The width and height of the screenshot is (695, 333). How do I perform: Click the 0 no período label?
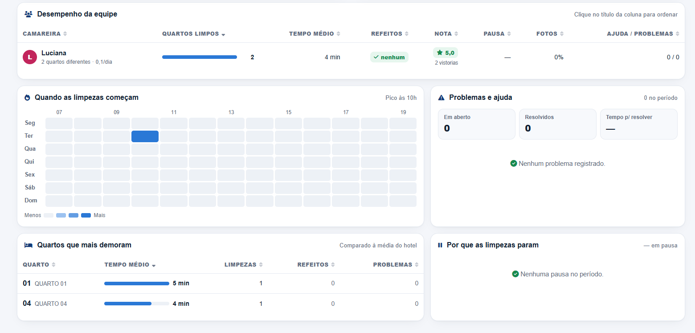(661, 98)
